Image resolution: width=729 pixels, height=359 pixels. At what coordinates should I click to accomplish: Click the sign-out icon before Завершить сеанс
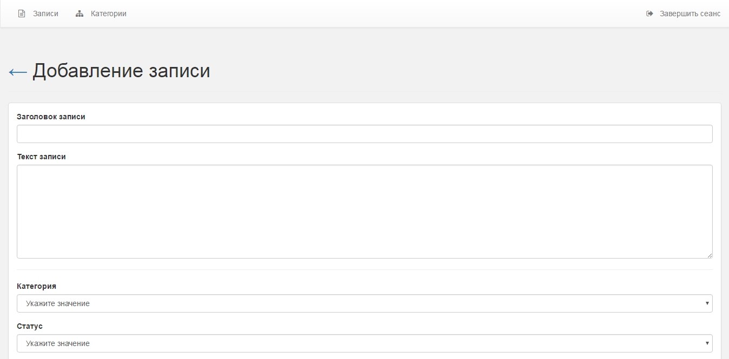(x=650, y=13)
